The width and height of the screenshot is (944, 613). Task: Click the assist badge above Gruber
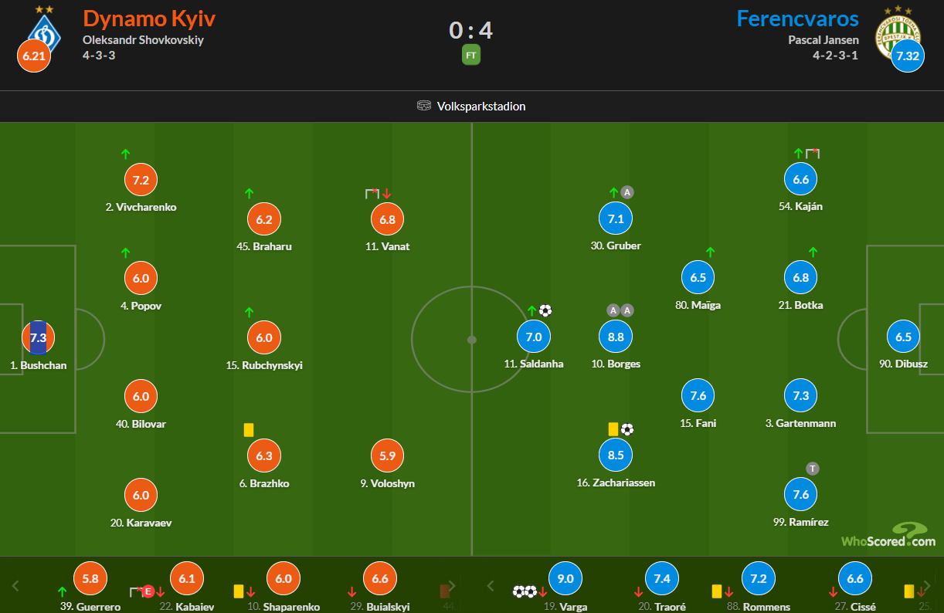(627, 192)
